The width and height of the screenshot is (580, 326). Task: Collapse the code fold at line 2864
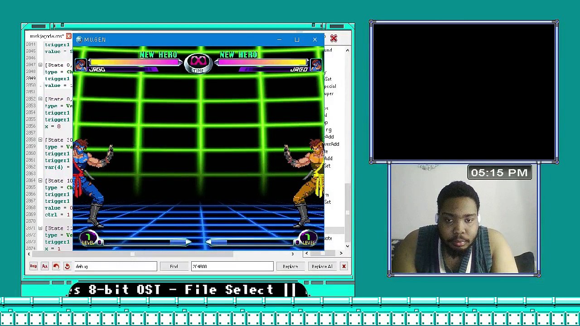coord(40,181)
